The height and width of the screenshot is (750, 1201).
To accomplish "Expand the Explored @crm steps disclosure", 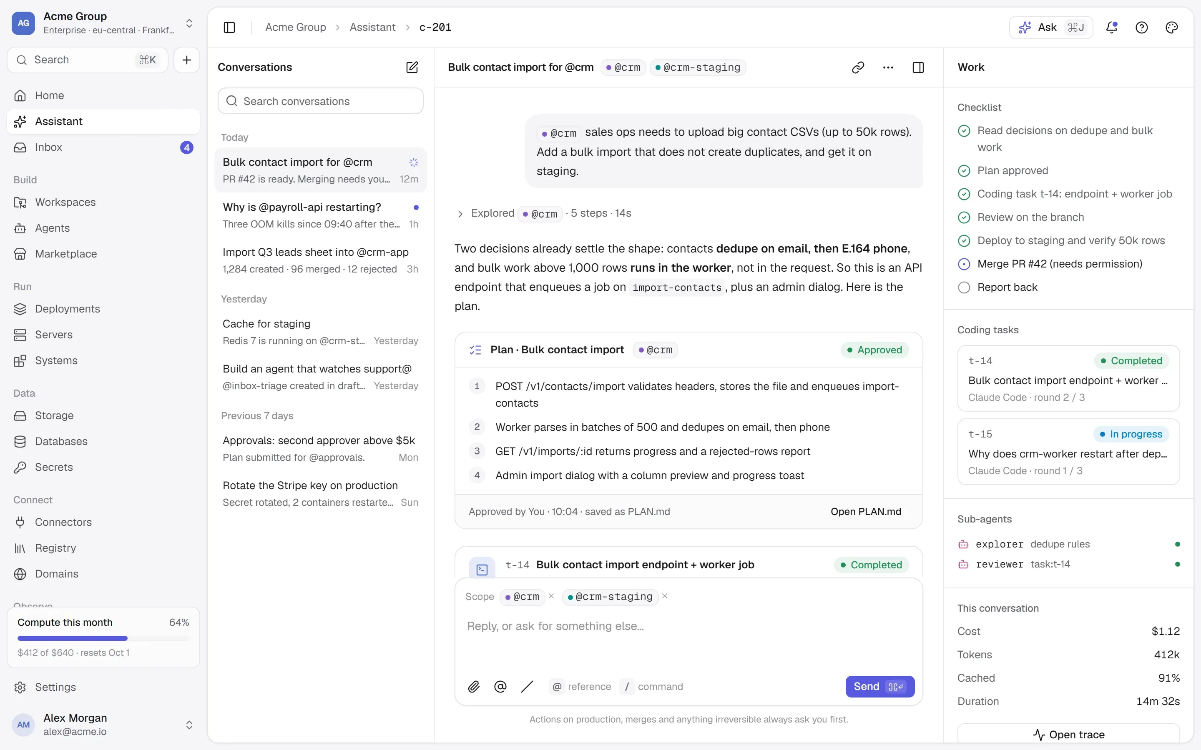I will coord(460,214).
